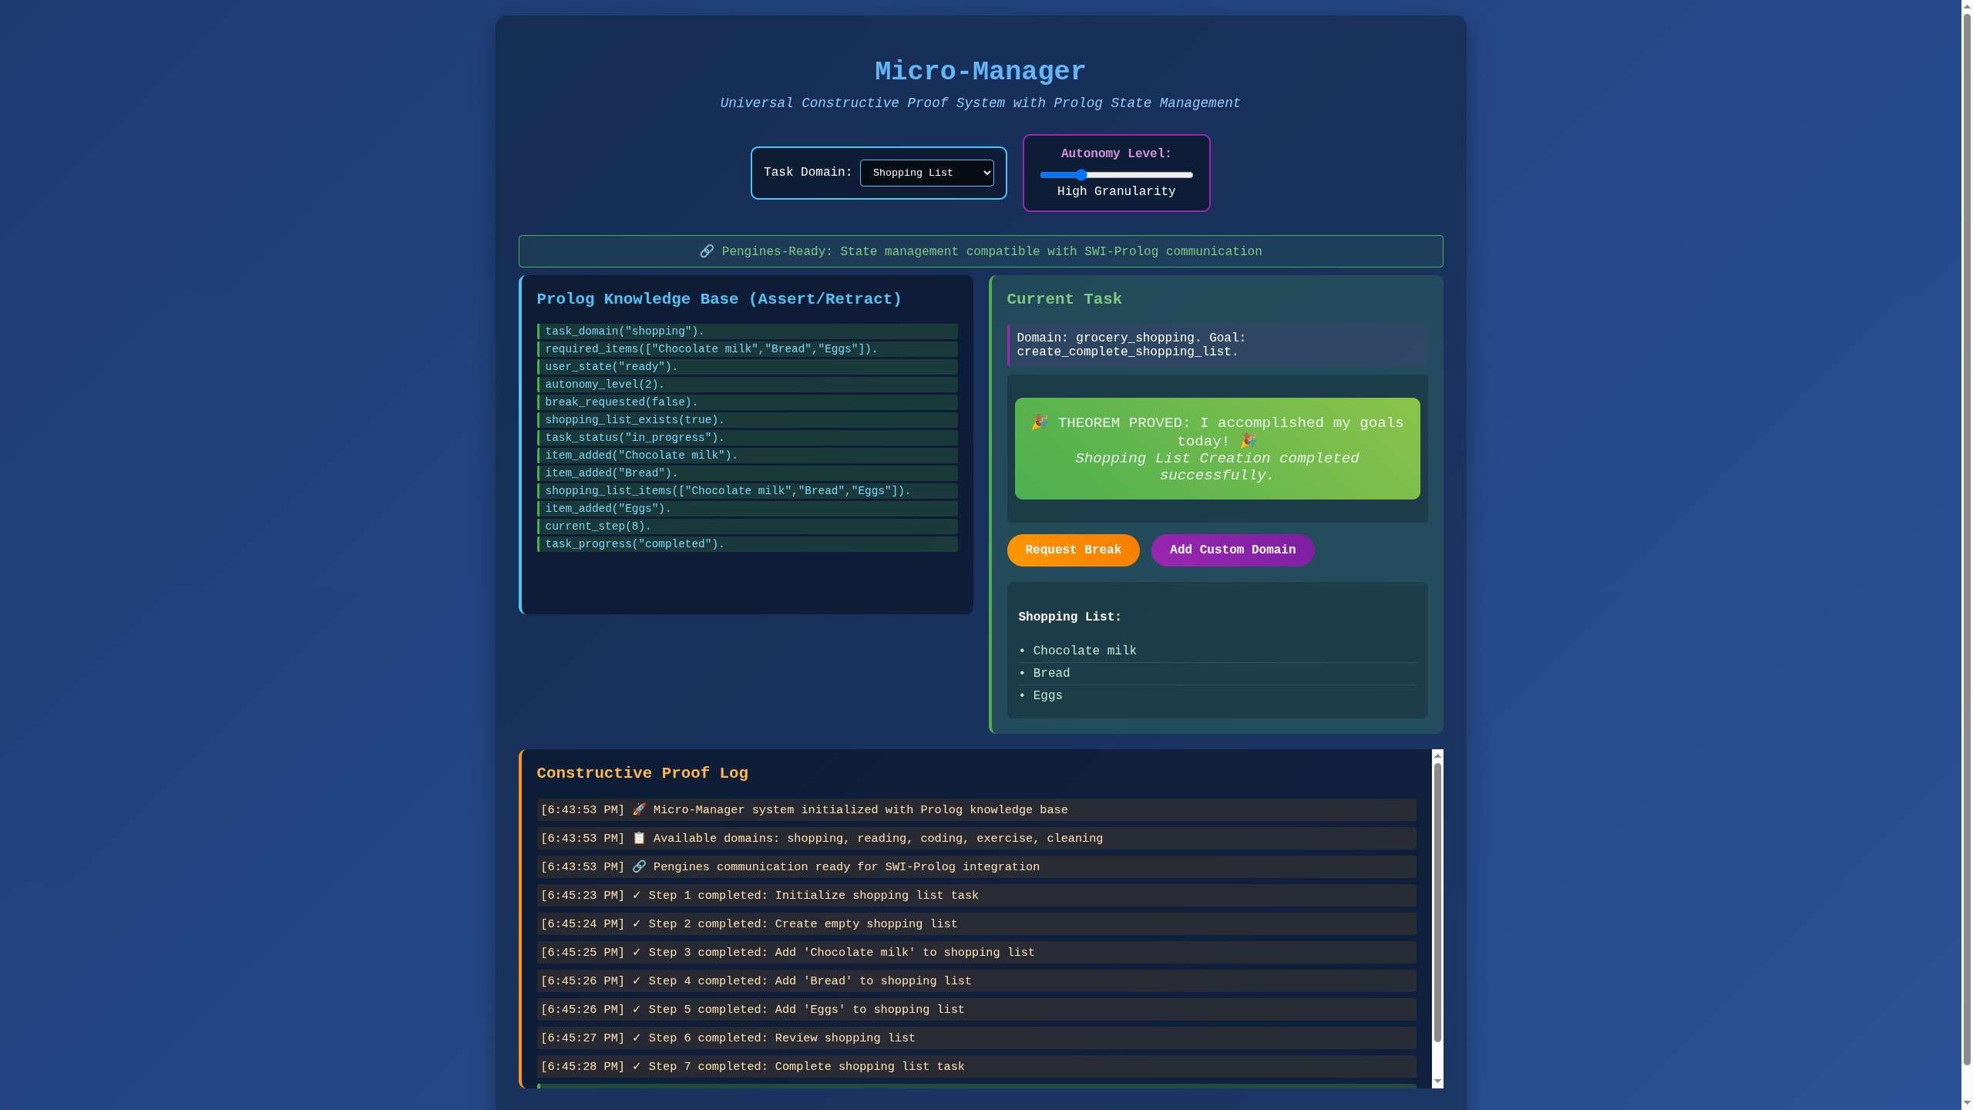
Task: Click the 'Autonomy Level:' label
Action: point(1116,153)
